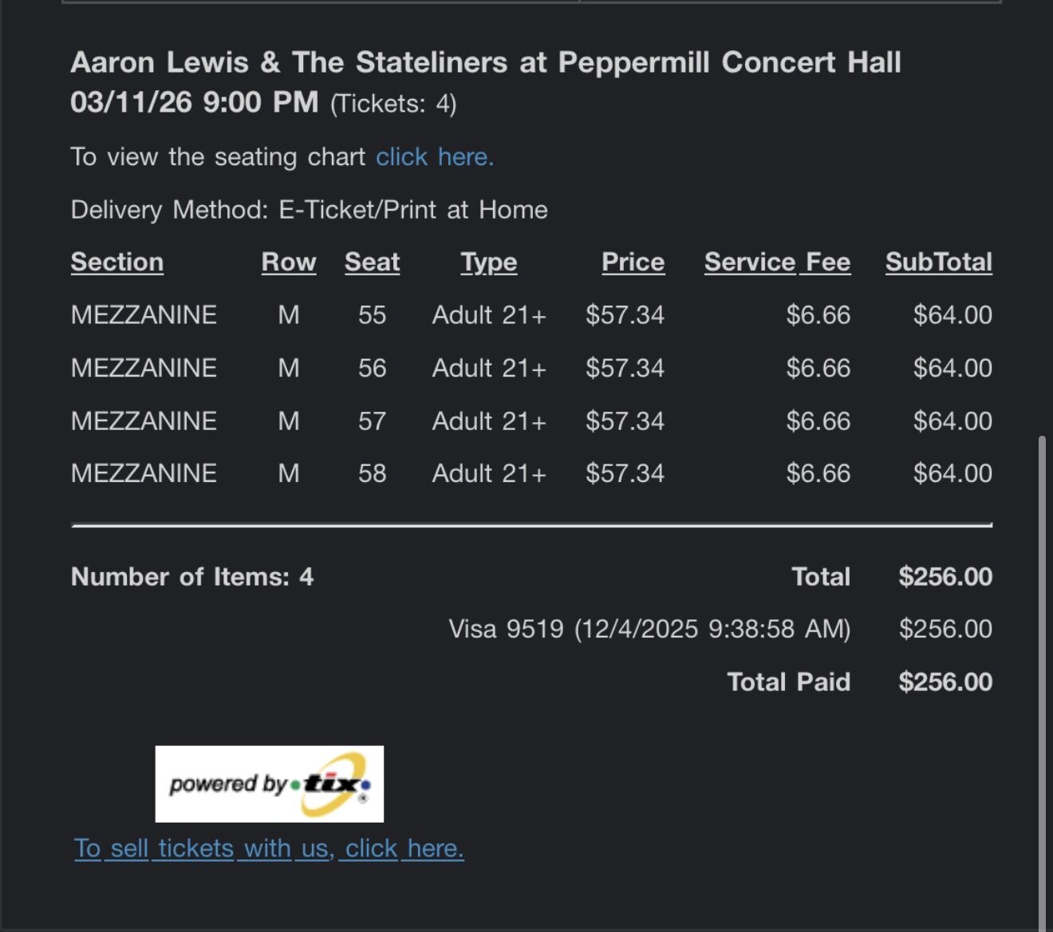The width and height of the screenshot is (1053, 932).
Task: Click the Price column header
Action: pos(633,263)
